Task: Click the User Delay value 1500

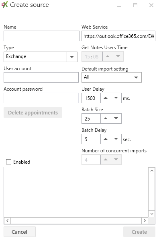Action: tap(91, 98)
